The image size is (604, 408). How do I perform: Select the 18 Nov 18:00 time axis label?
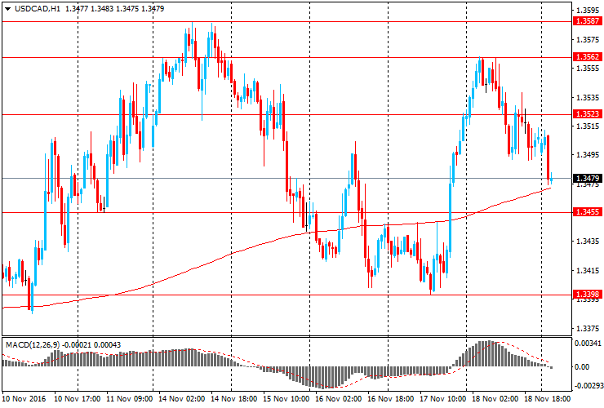point(547,398)
